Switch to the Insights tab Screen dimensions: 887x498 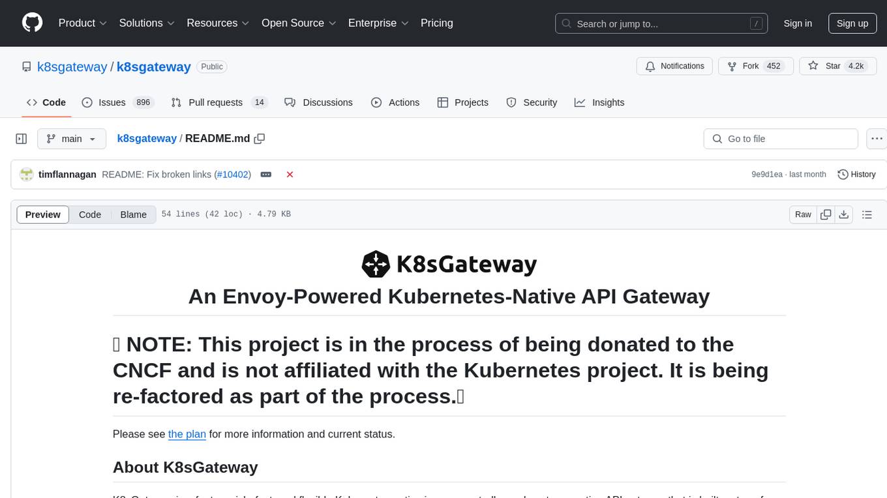(599, 102)
